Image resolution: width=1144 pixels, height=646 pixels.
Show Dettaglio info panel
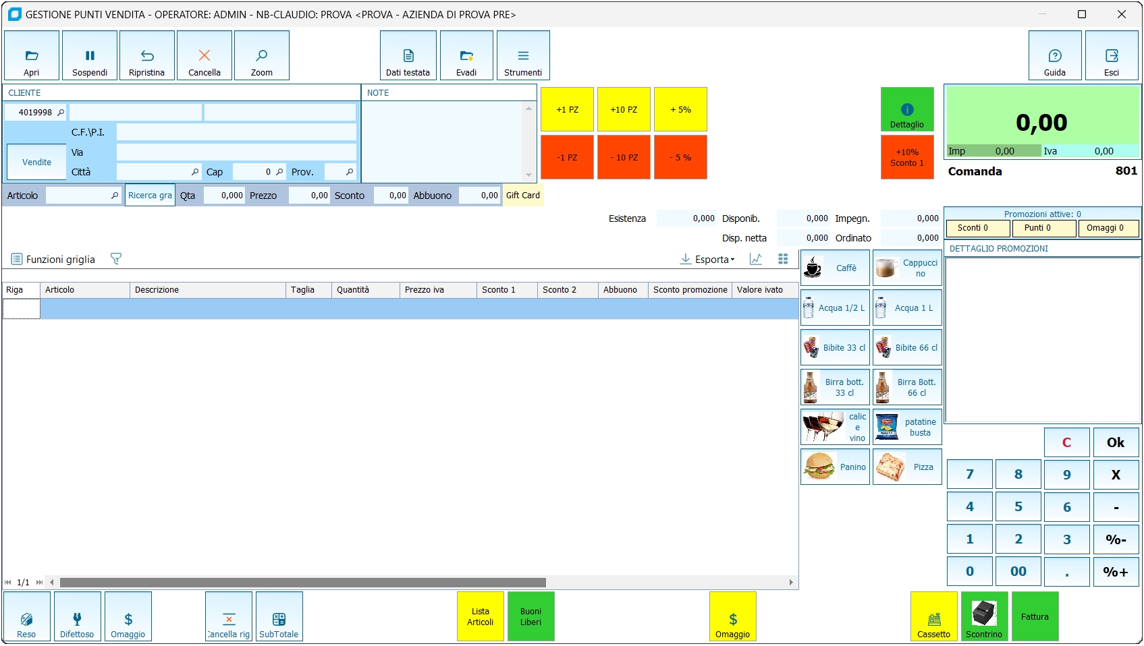[907, 109]
